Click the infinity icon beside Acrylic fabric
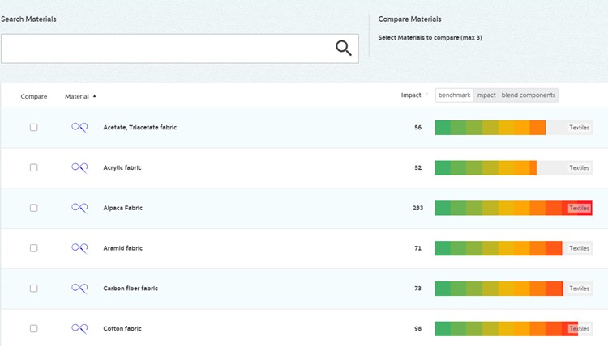This screenshot has width=608, height=346. click(x=79, y=167)
